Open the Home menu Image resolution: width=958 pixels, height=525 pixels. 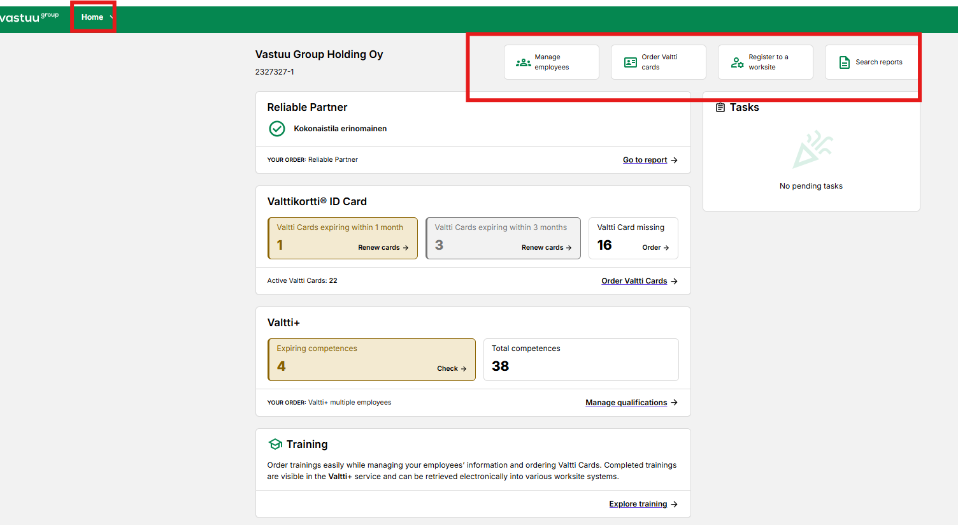(x=92, y=17)
